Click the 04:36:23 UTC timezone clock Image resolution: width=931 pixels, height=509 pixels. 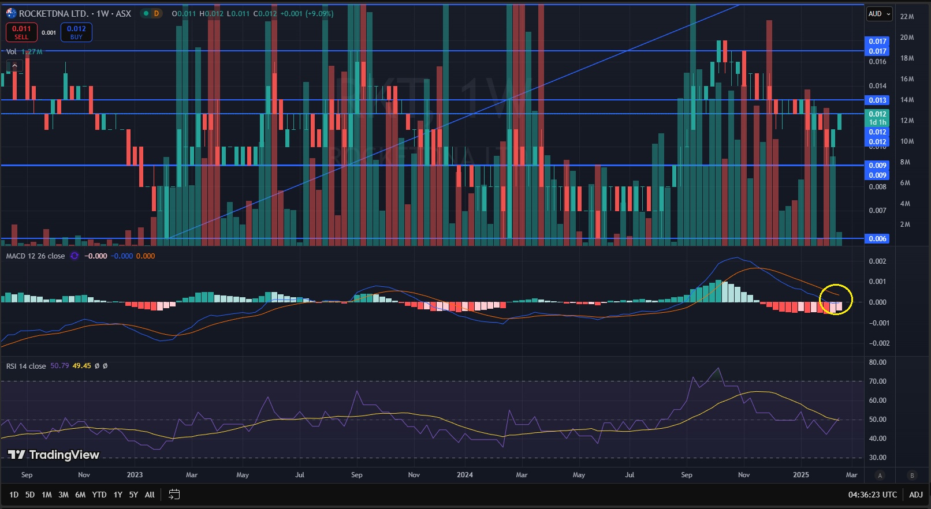click(x=873, y=495)
